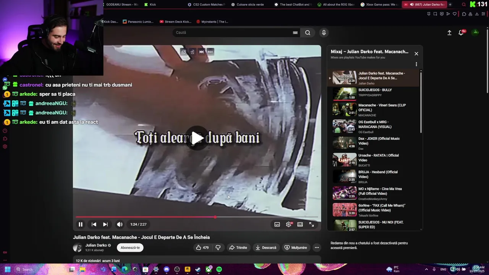
Task: Go to previous video in player
Action: pyautogui.click(x=94, y=225)
